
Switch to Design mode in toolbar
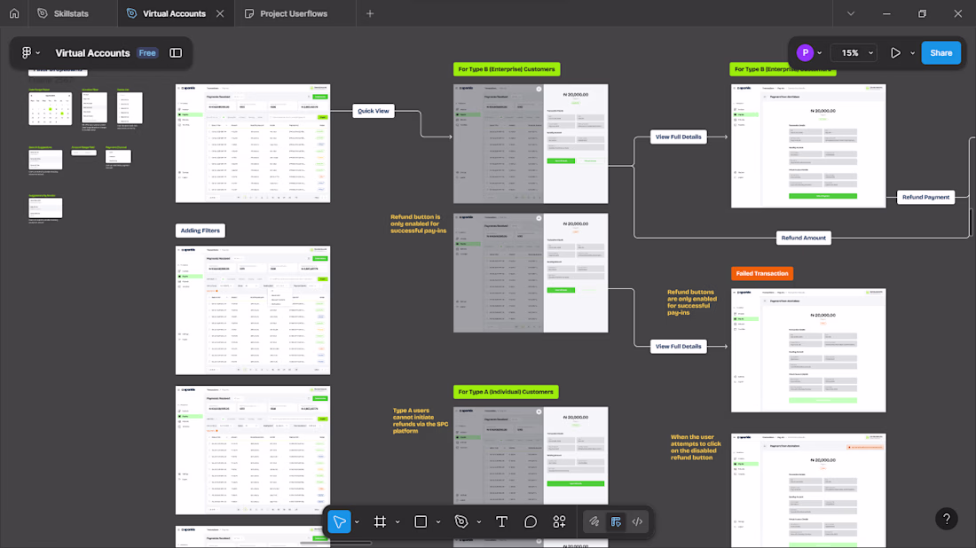pos(616,522)
